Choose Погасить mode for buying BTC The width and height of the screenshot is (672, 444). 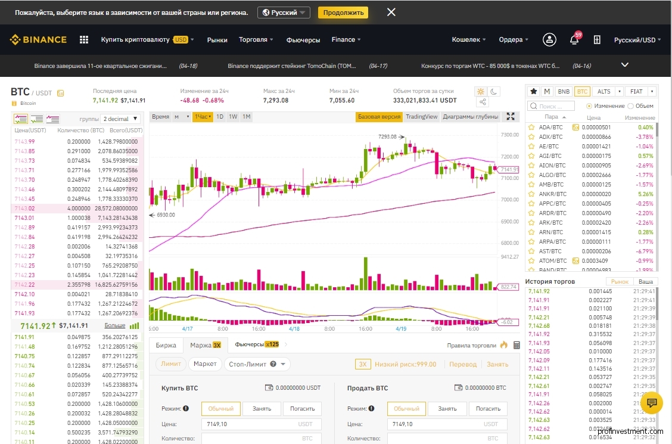tap(302, 408)
